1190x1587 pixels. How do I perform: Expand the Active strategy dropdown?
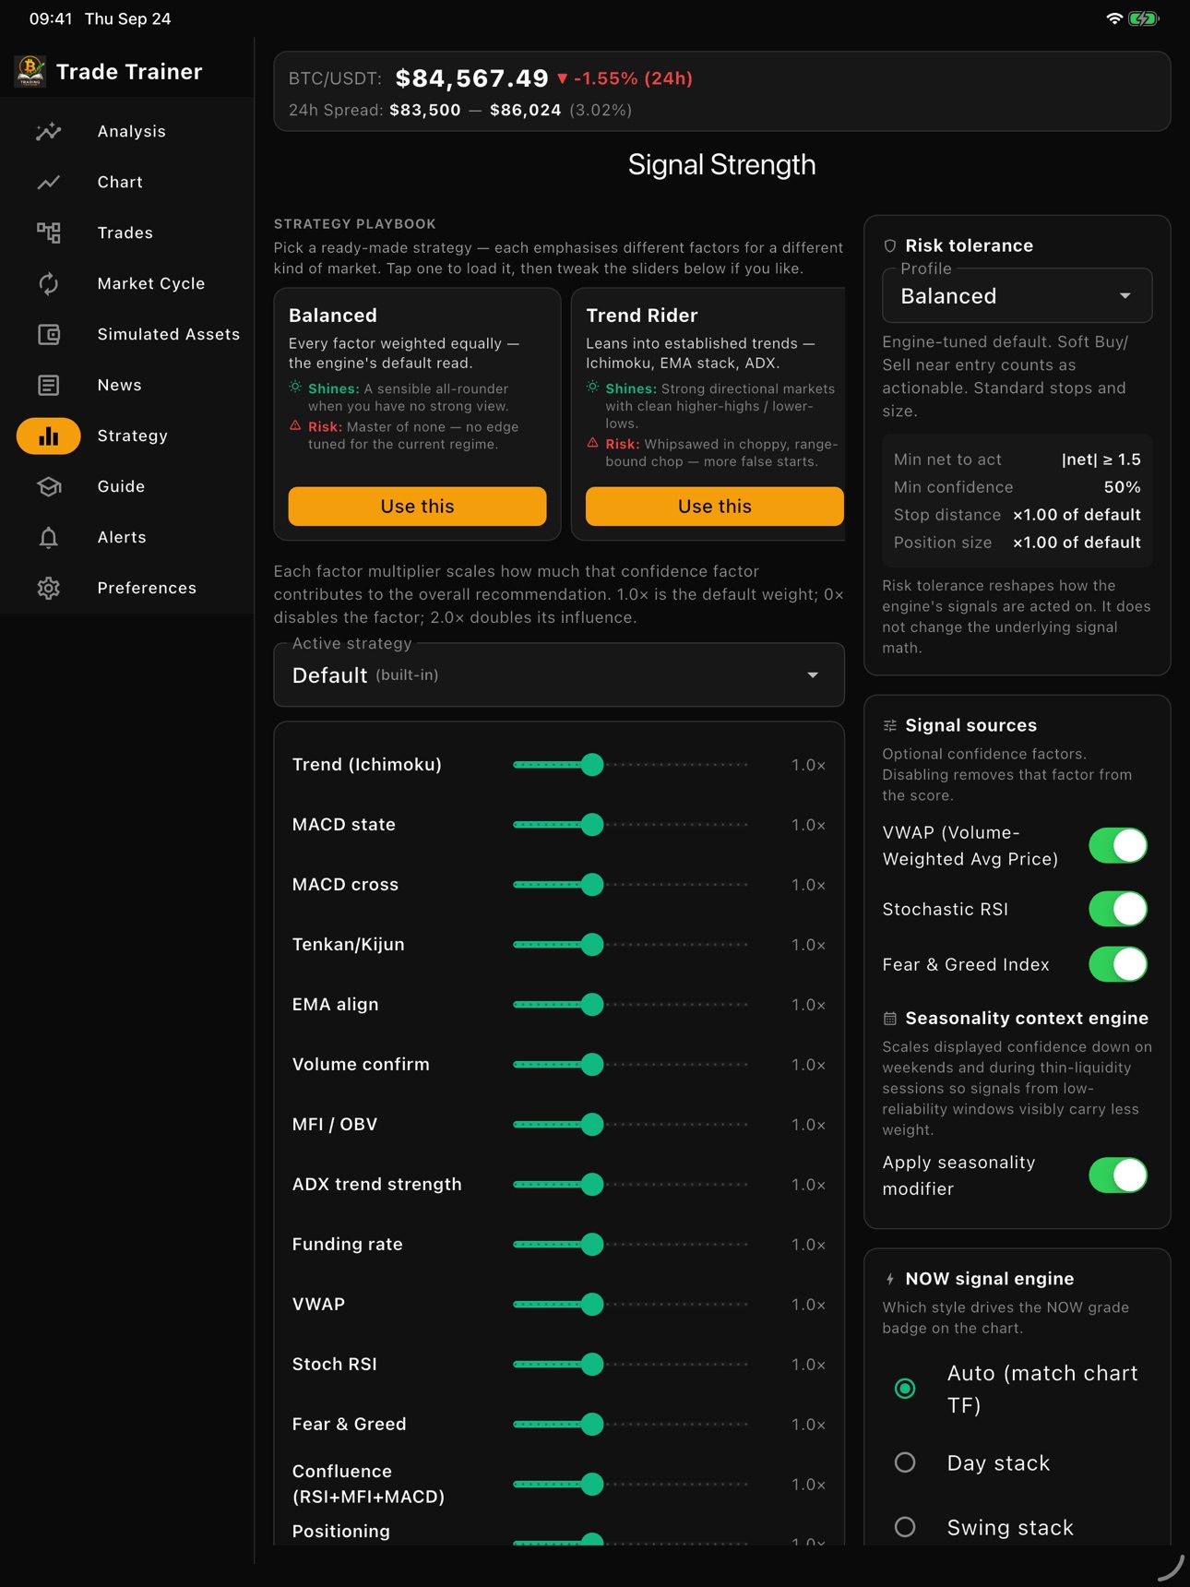(x=559, y=675)
